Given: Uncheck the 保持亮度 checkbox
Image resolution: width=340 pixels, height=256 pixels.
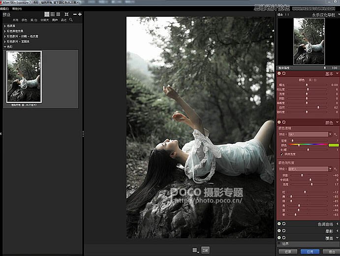Looking at the screenshot, I should click(x=282, y=154).
